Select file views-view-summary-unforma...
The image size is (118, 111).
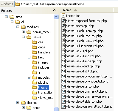(89, 96)
